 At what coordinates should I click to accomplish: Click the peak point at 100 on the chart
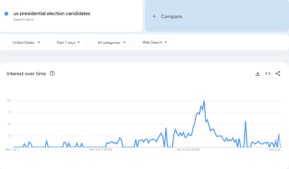tap(204, 101)
